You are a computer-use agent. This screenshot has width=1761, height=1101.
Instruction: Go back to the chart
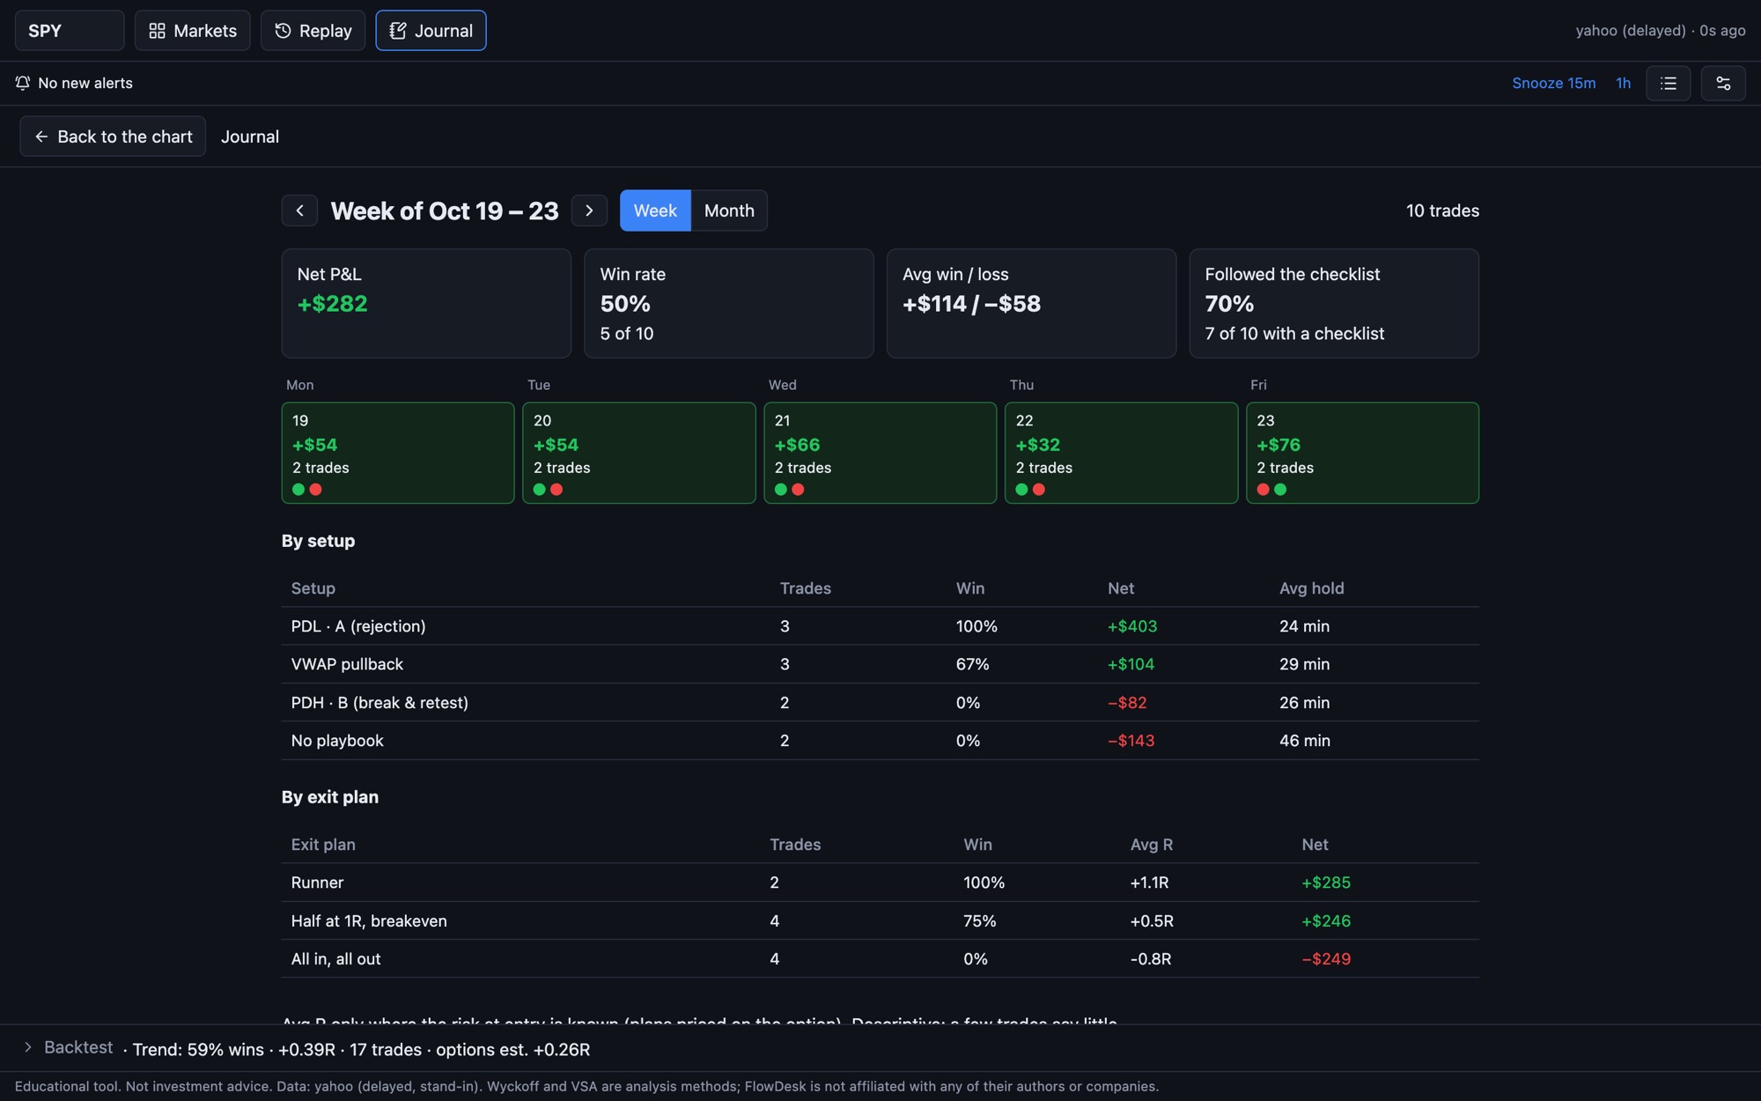(113, 137)
